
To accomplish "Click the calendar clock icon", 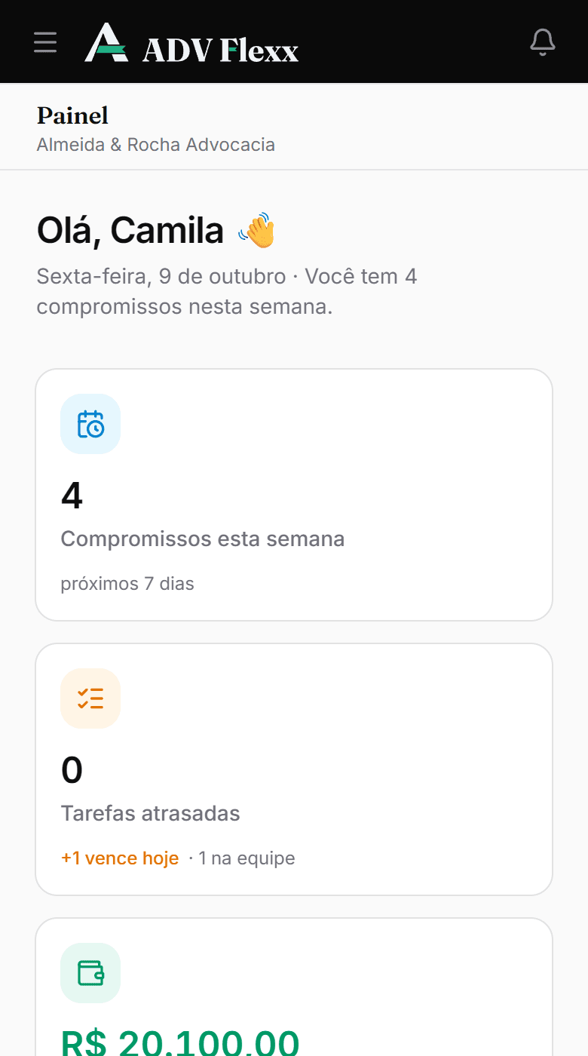I will (x=90, y=424).
